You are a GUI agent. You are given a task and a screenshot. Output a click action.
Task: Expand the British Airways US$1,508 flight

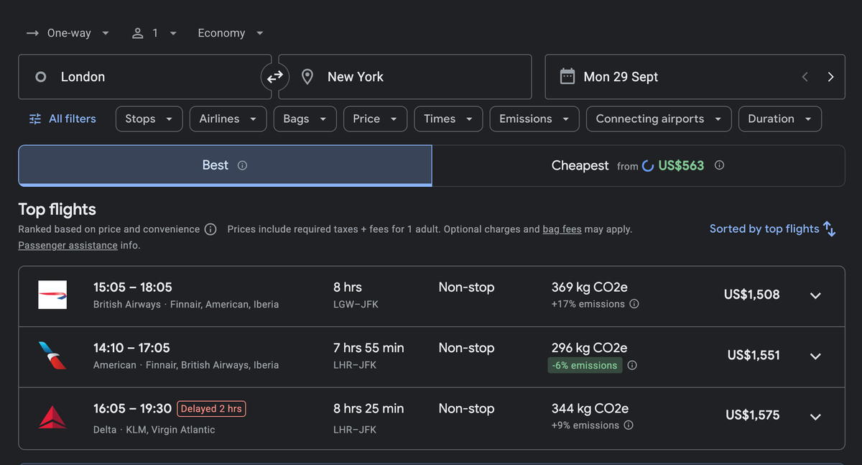point(815,295)
